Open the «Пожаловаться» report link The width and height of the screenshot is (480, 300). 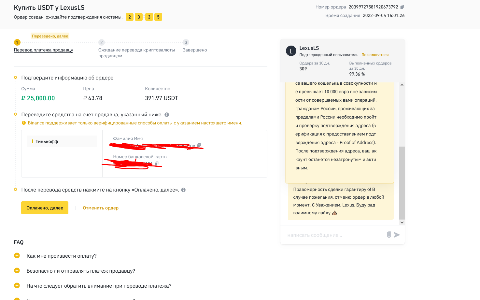pyautogui.click(x=375, y=55)
